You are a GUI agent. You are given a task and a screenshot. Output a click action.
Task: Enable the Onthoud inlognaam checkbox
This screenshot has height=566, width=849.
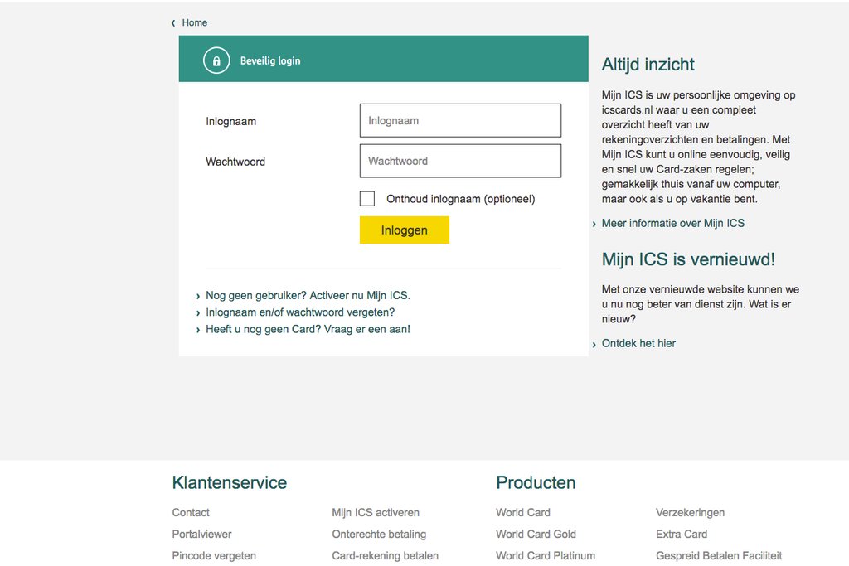367,199
